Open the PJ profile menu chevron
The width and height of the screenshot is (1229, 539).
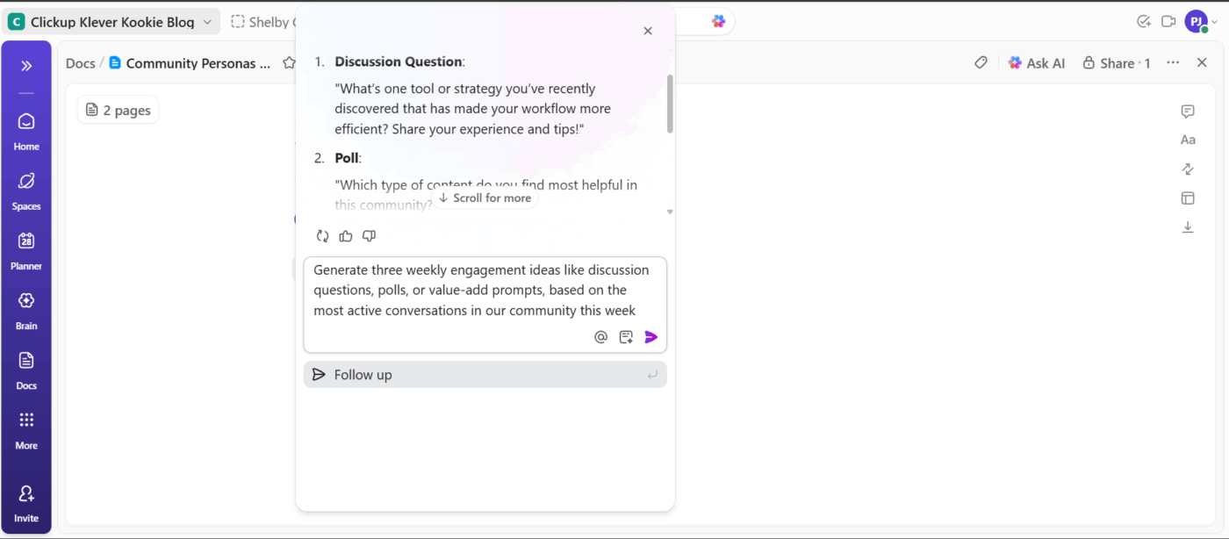click(x=1215, y=21)
